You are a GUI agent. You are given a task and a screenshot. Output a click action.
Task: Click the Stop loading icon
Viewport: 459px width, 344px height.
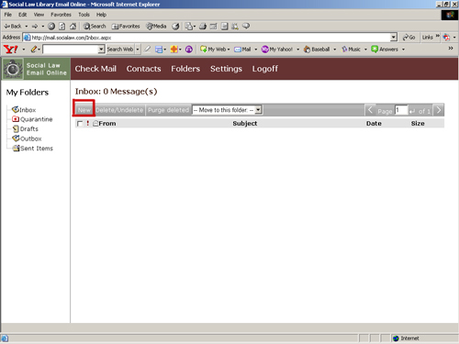coord(51,27)
